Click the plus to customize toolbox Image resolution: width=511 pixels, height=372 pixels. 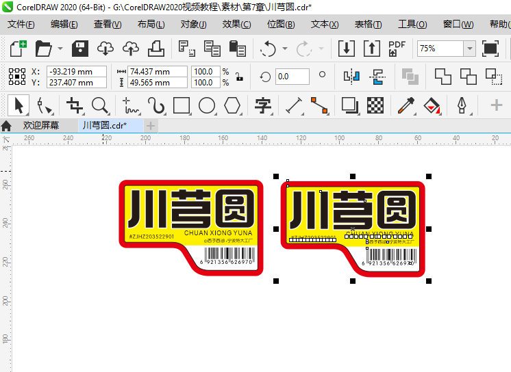click(497, 105)
